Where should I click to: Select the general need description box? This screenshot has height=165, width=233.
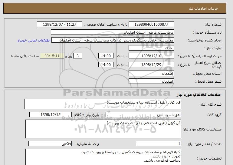coord(103,104)
